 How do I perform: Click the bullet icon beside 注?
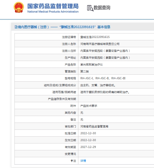point(72,161)
